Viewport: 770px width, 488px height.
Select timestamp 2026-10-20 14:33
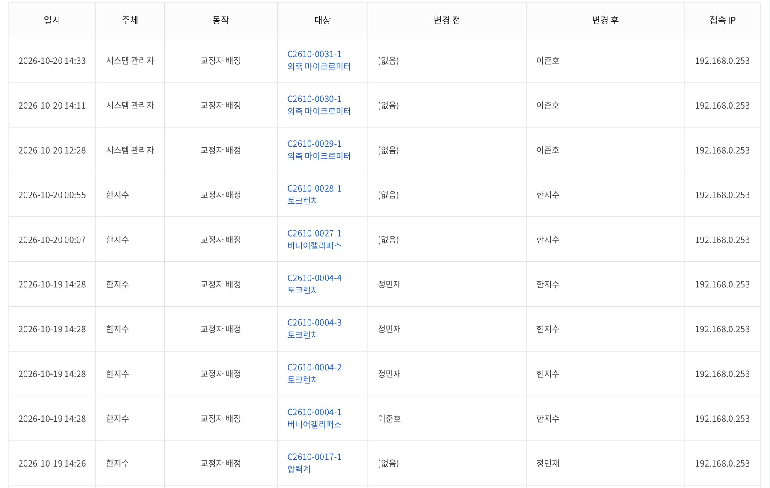pyautogui.click(x=52, y=61)
